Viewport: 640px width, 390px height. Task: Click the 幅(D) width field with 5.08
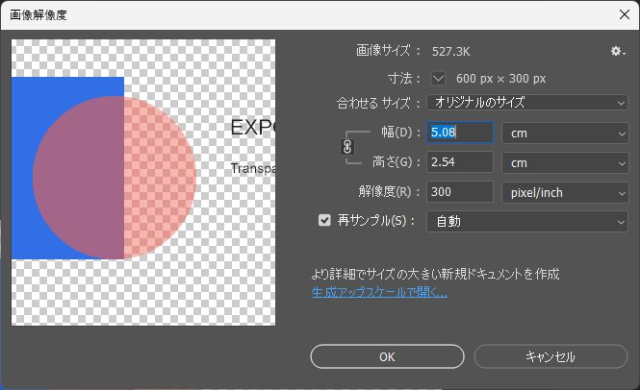tap(460, 133)
